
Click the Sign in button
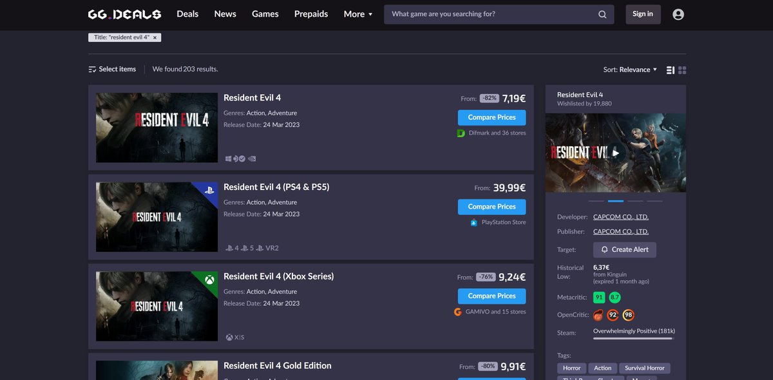(643, 14)
